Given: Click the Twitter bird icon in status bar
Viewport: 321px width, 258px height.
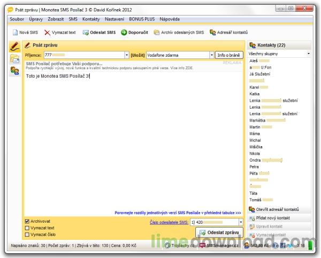Looking at the screenshot, I should pos(290,245).
